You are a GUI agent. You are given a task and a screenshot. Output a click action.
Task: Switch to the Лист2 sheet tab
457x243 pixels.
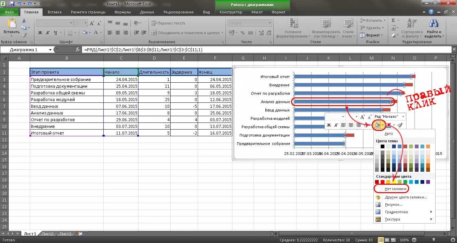point(48,234)
